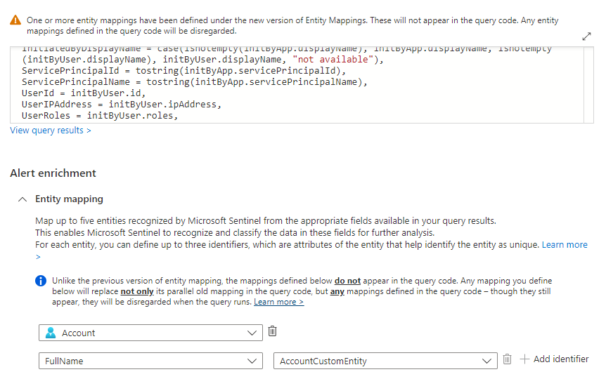This screenshot has height=379, width=606.
Task: Delete the Account entity mapping
Action: [x=273, y=332]
